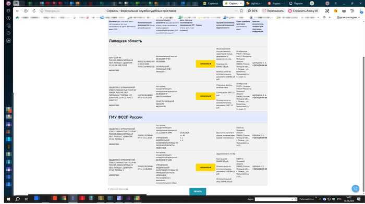
Task: Open the new tab plus button
Action: [312, 3]
